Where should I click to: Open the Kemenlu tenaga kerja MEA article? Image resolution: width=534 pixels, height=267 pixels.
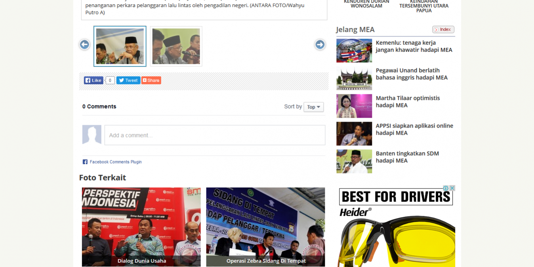pos(414,46)
